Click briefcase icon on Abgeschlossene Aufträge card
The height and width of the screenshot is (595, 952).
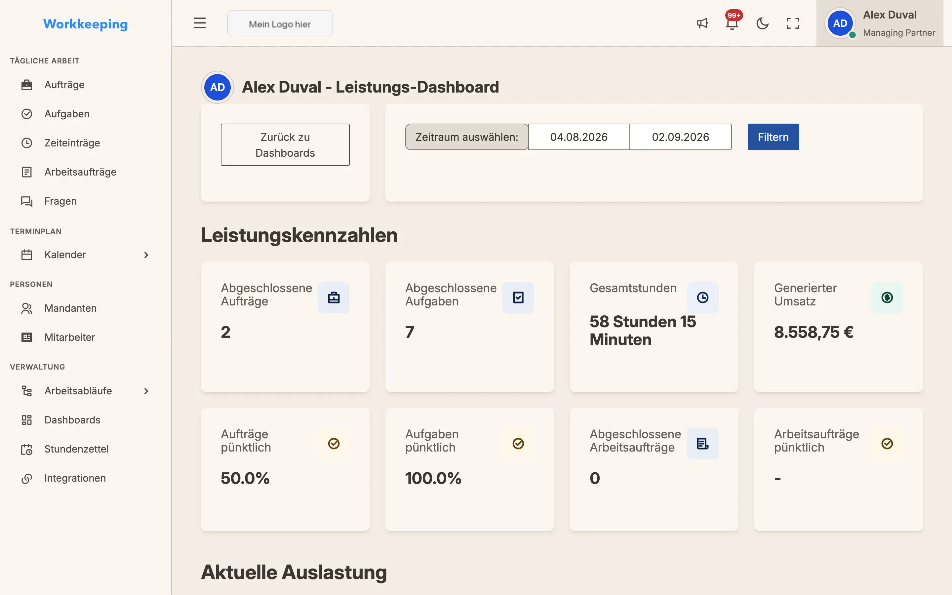334,297
